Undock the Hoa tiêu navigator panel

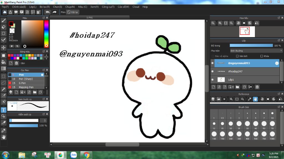click(x=279, y=18)
